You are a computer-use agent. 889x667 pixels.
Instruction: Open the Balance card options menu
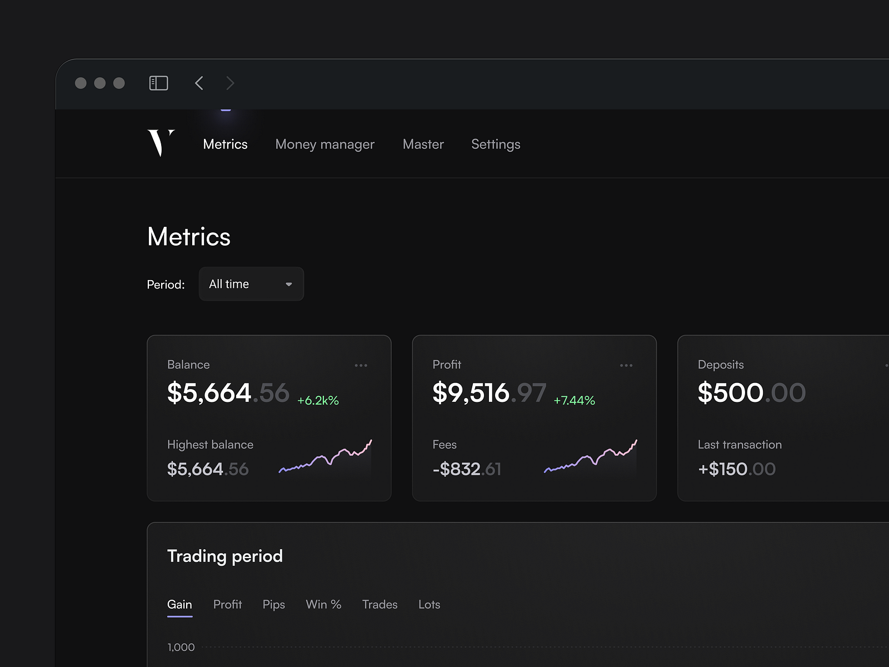pyautogui.click(x=361, y=365)
